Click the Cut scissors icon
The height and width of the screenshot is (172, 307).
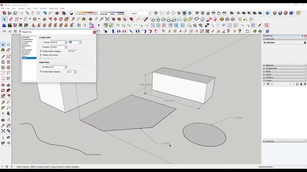pos(22,13)
